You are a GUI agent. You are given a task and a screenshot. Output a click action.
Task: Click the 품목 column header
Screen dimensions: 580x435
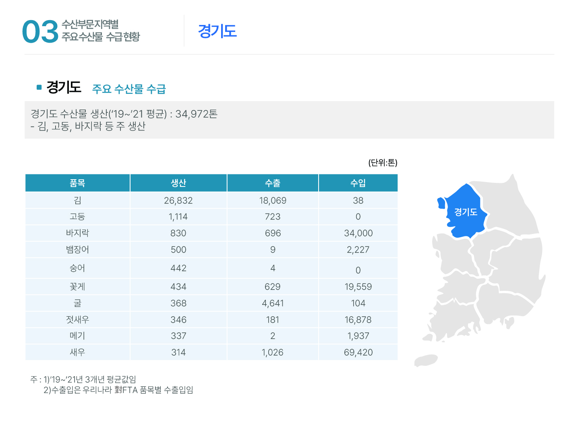[x=77, y=183]
